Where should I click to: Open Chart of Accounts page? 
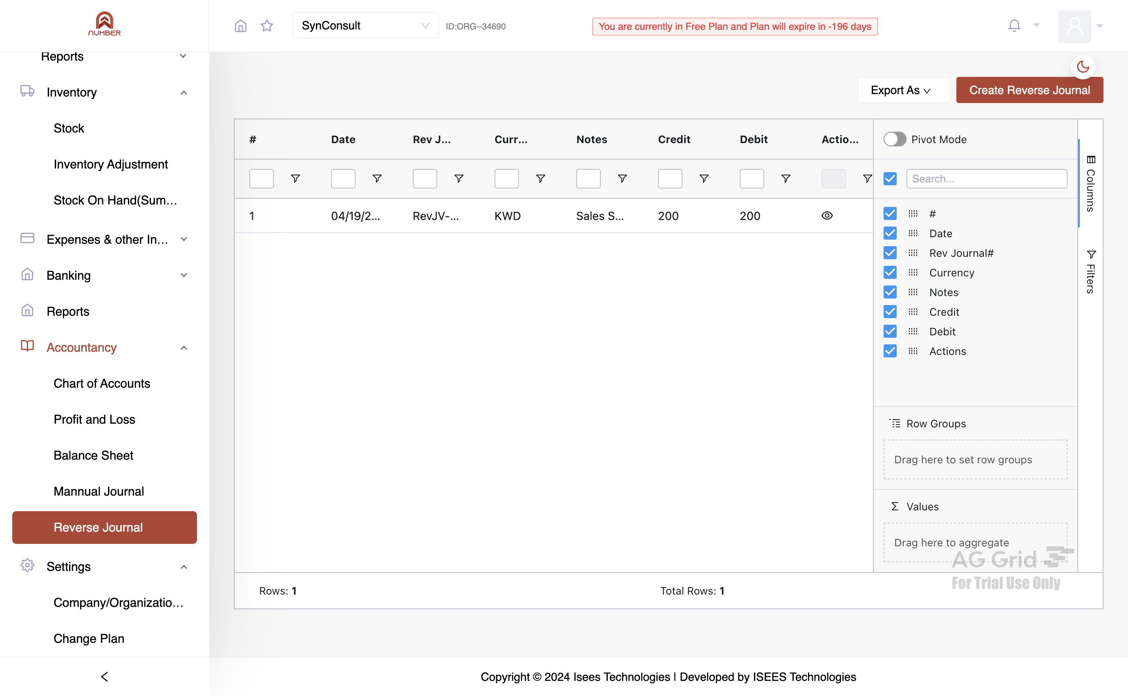102,384
